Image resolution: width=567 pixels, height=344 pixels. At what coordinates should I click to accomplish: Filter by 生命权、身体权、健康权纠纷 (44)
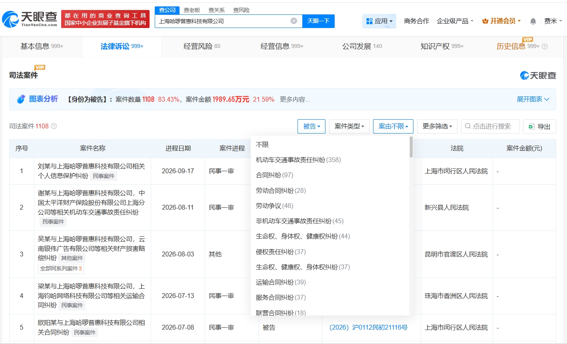point(330,236)
